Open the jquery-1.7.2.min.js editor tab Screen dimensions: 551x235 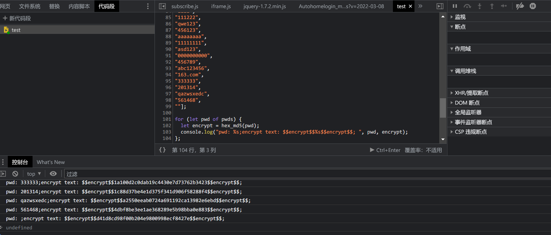[x=265, y=6]
